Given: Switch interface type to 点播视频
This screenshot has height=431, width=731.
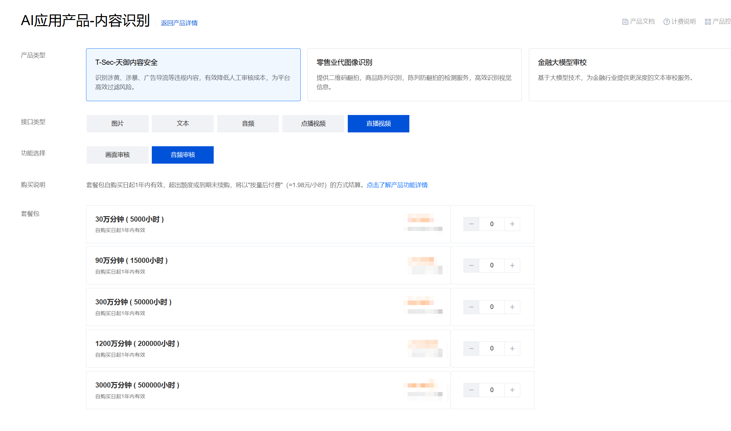Looking at the screenshot, I should [x=313, y=123].
